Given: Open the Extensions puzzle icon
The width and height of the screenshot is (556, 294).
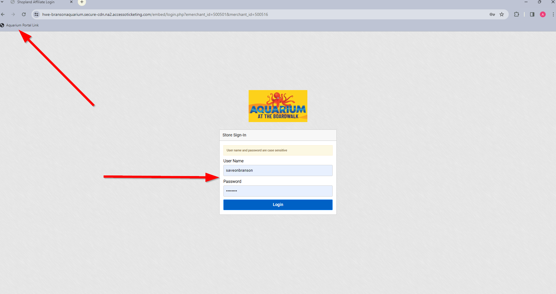Looking at the screenshot, I should [516, 14].
